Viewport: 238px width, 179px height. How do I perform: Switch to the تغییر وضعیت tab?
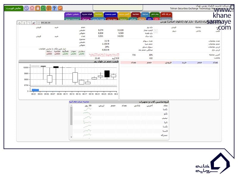(x=110, y=14)
